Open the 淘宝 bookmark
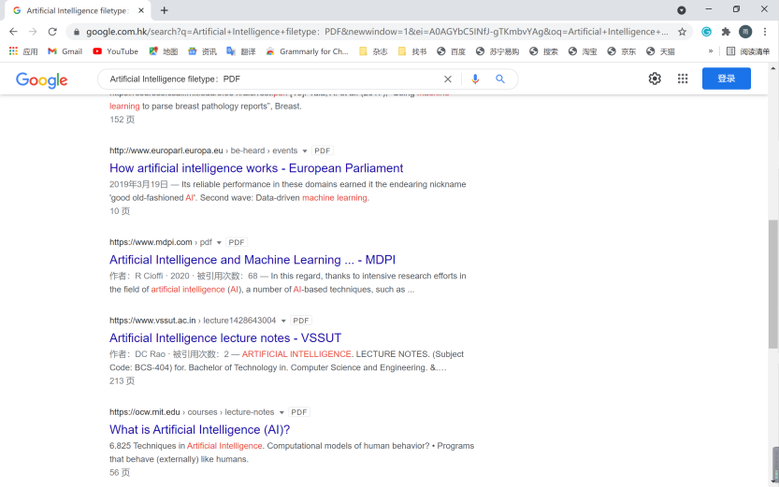779x487 pixels. click(x=583, y=51)
